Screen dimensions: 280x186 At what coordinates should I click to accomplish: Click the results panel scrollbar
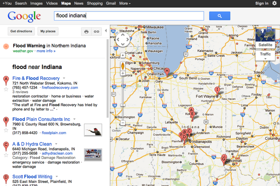[x=108, y=79]
